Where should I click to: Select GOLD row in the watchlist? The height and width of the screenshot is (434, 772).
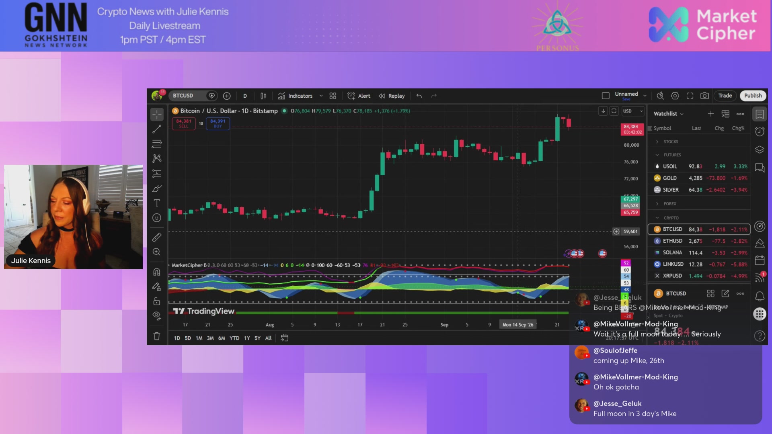699,178
